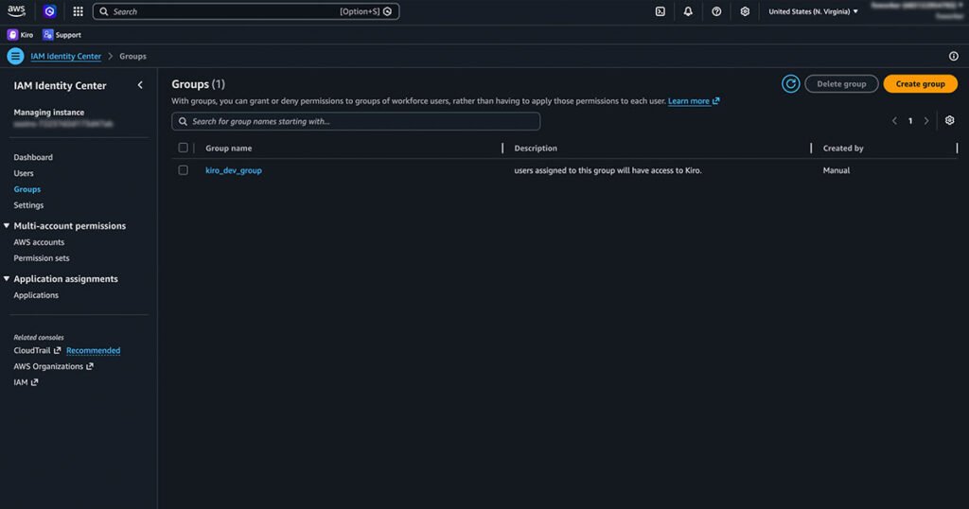
Task: Click the Description column header
Action: (x=536, y=149)
